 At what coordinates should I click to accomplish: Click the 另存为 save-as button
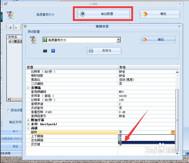pyautogui.click(x=104, y=51)
